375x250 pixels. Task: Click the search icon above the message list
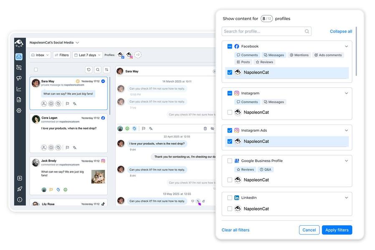98,70
